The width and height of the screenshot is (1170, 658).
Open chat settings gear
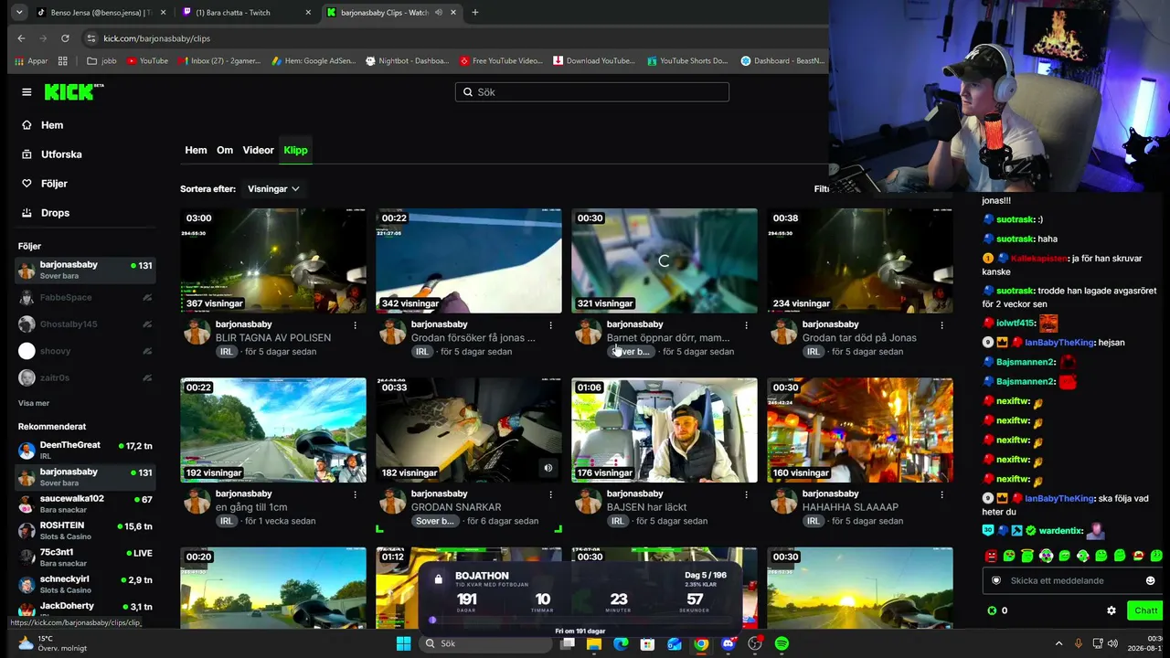click(x=1111, y=610)
